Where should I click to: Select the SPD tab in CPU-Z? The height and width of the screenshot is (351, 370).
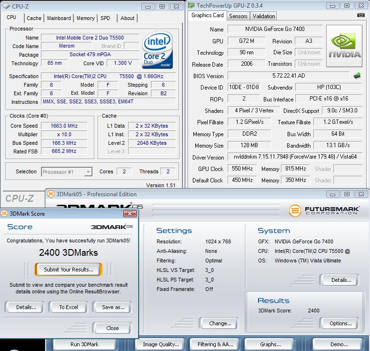(x=105, y=18)
